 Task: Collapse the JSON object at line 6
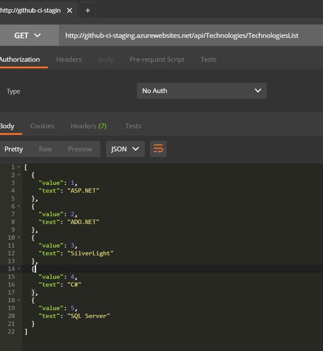pyautogui.click(x=19, y=206)
